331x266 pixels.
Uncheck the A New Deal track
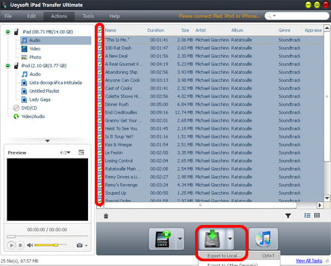point(100,56)
